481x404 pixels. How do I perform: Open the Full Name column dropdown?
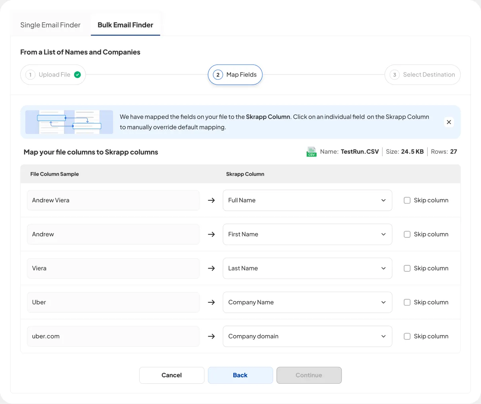pyautogui.click(x=307, y=200)
